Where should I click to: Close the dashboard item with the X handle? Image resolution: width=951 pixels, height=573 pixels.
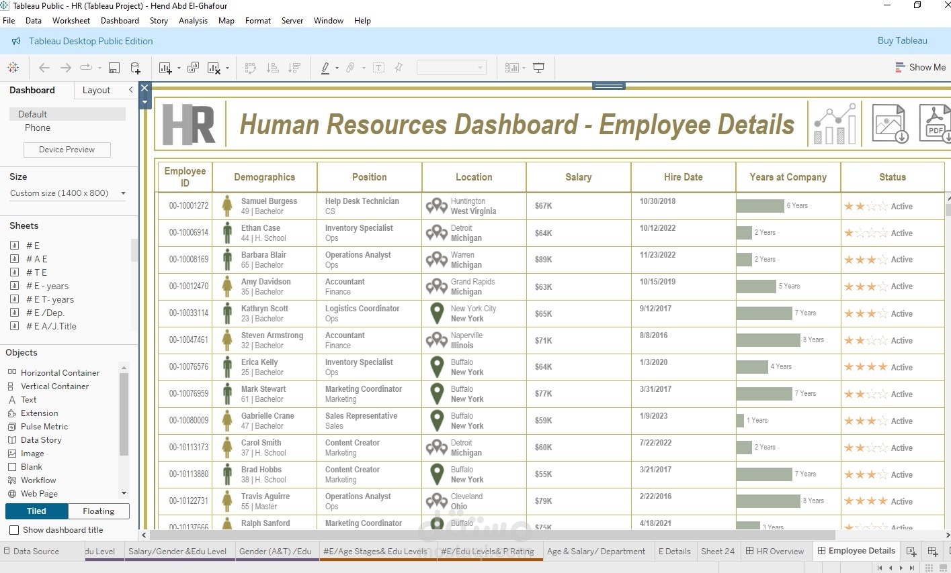click(x=144, y=88)
